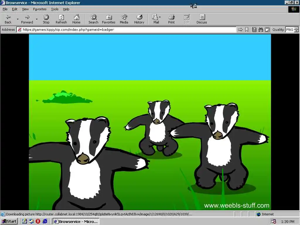Open the Favorites toolbar pane
Screen dimensions: 300x225
coord(108,19)
